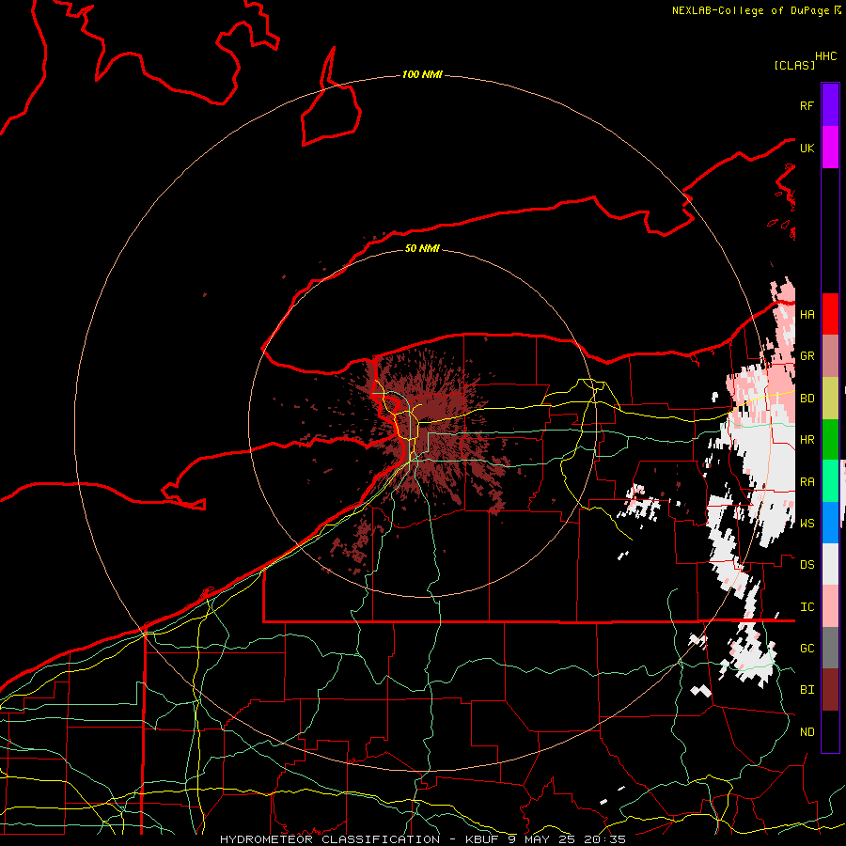Click the HA legend label

coord(807,315)
